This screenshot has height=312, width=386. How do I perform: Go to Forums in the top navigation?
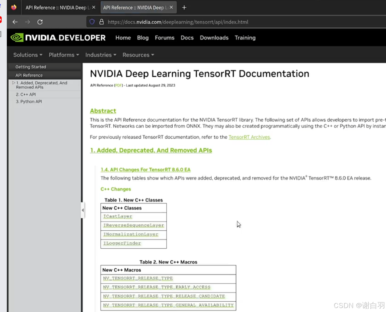(x=165, y=38)
